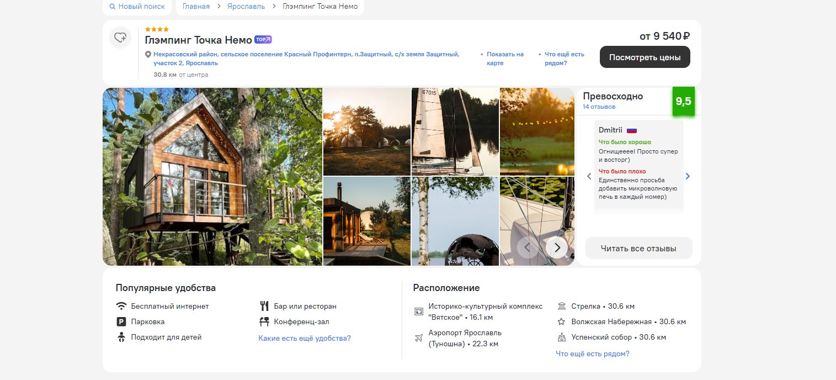836x380 pixels.
Task: Click the Strelka landmark icon
Action: click(x=562, y=306)
